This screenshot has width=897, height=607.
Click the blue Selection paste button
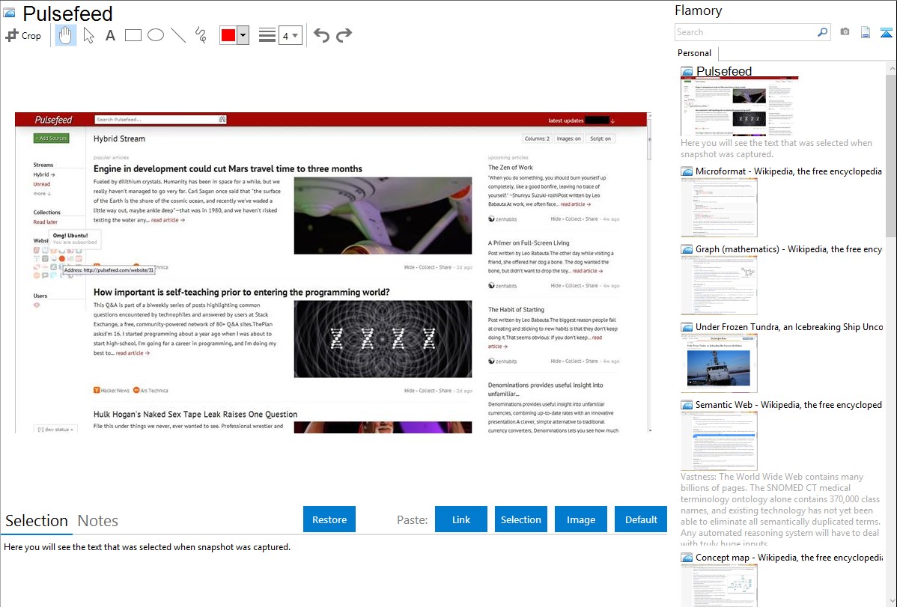520,519
